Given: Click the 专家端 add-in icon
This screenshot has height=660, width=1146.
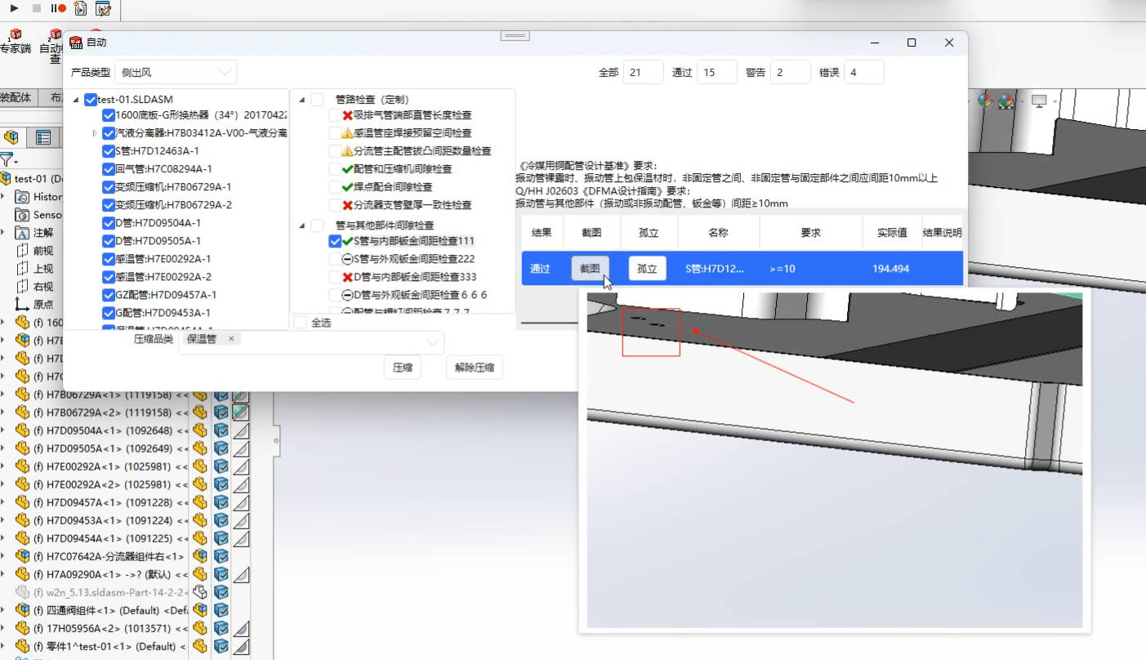Looking at the screenshot, I should [x=16, y=34].
